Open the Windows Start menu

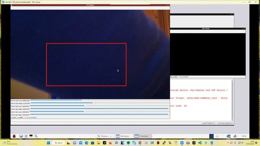(48, 143)
